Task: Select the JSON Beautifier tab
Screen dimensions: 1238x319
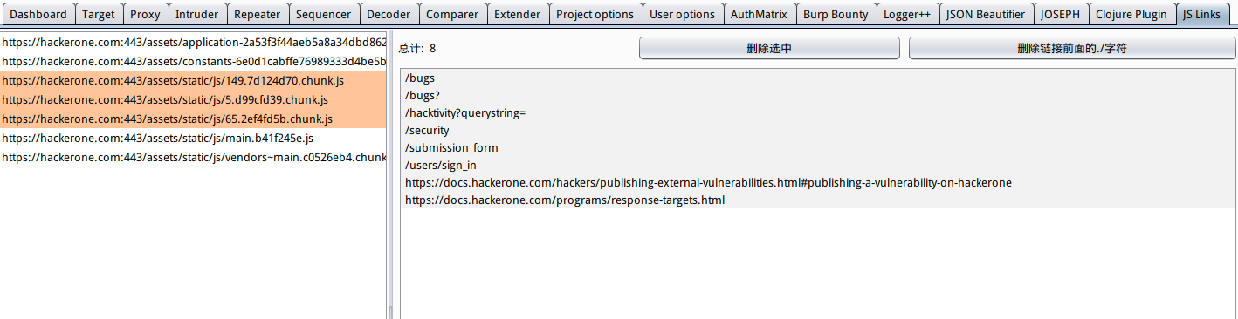Action: [986, 14]
